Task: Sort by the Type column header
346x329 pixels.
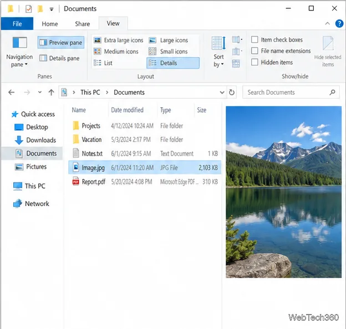Action: tap(165, 110)
